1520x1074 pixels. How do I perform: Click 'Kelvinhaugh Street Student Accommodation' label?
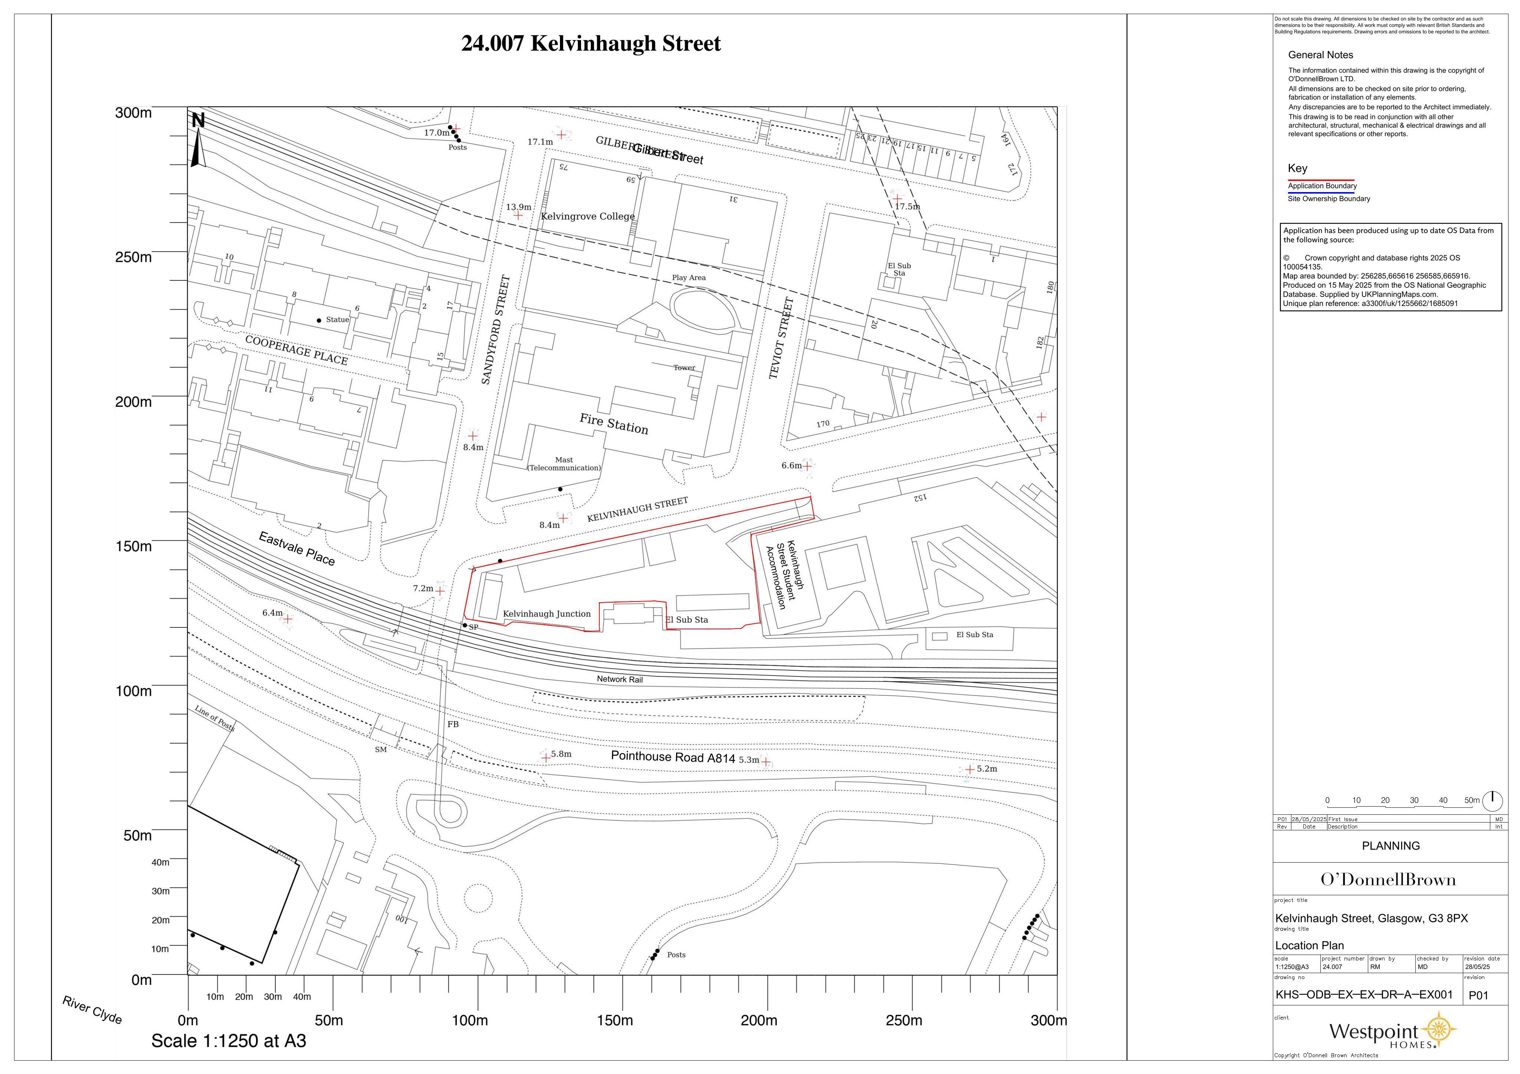(x=784, y=575)
